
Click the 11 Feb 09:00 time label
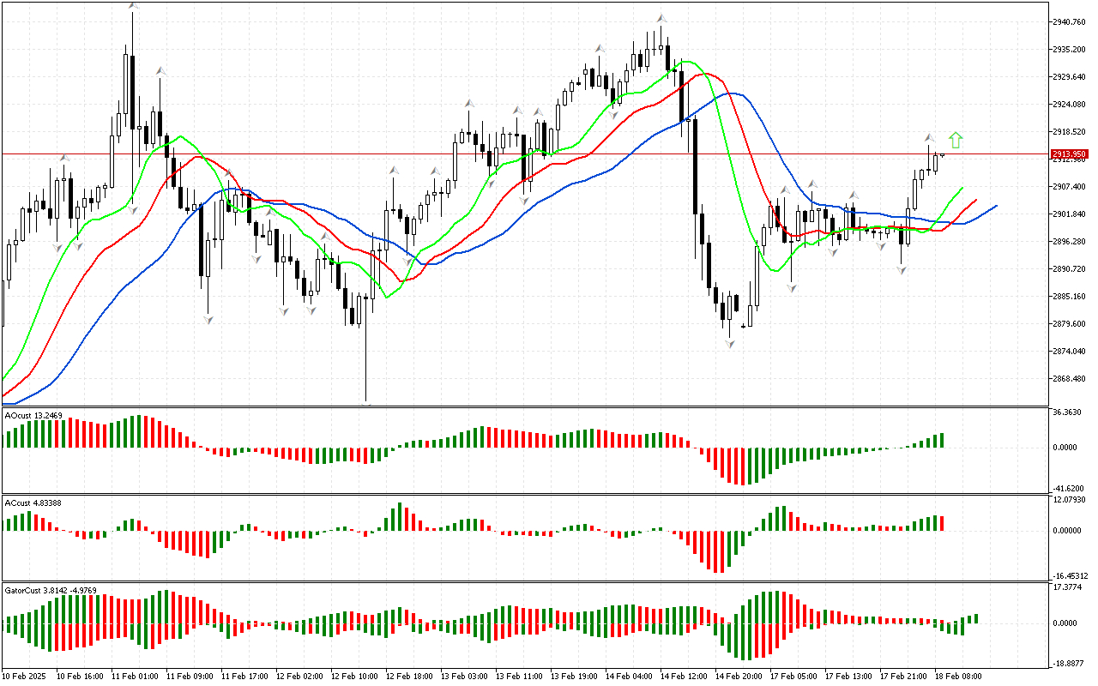(190, 677)
